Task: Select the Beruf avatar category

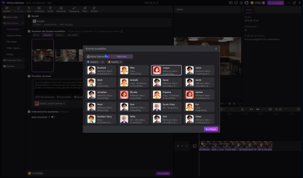Action: pyautogui.click(x=36, y=35)
